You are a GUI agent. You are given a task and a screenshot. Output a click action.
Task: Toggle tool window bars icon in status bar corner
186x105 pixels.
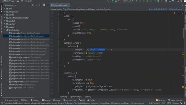pos(1,103)
